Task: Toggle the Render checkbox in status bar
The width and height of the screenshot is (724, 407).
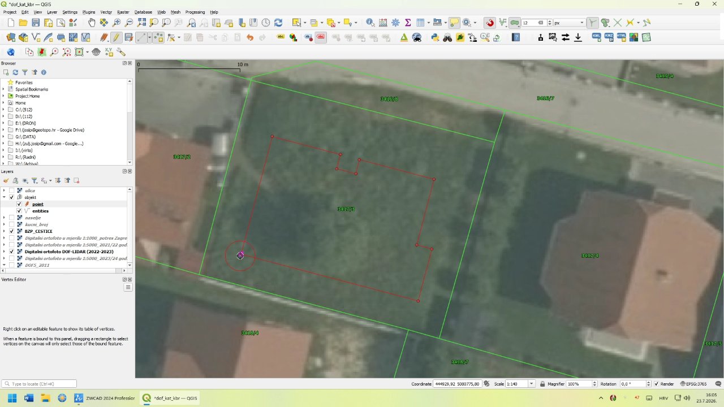Action: point(656,384)
